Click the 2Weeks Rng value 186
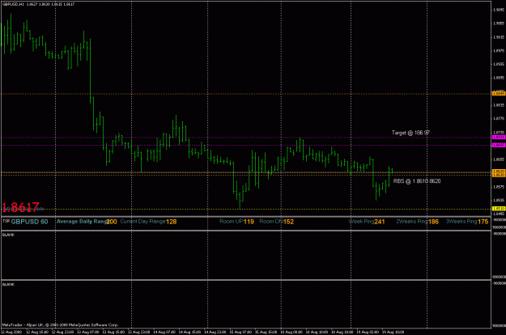This screenshot has height=335, width=506. click(x=433, y=222)
